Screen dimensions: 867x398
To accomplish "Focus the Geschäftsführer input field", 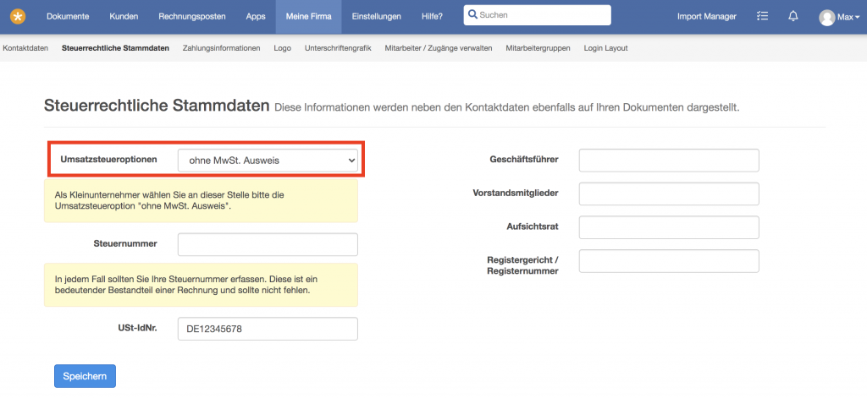I will 669,160.
